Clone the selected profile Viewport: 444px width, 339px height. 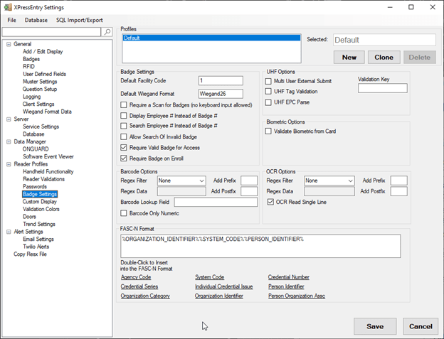click(x=384, y=57)
